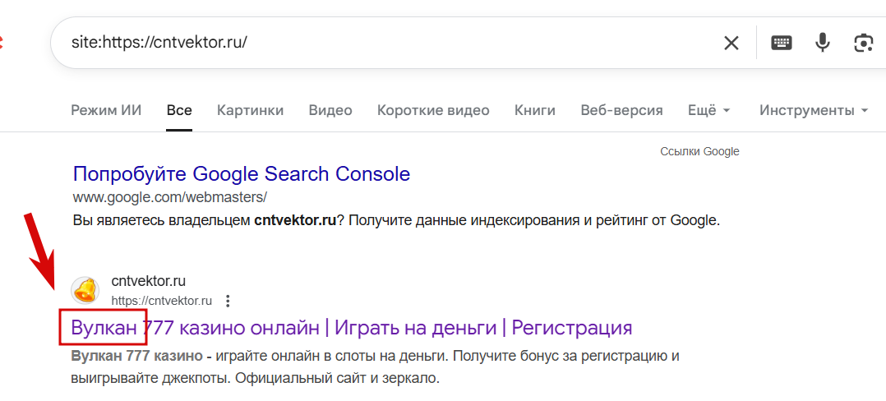Go to Короткие видео tab

coord(433,110)
